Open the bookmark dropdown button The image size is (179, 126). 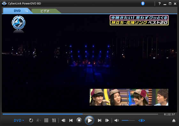pos(39,120)
